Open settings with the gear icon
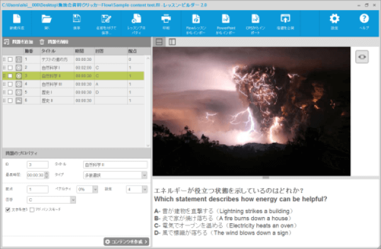This screenshot has height=249, width=381. (334, 19)
